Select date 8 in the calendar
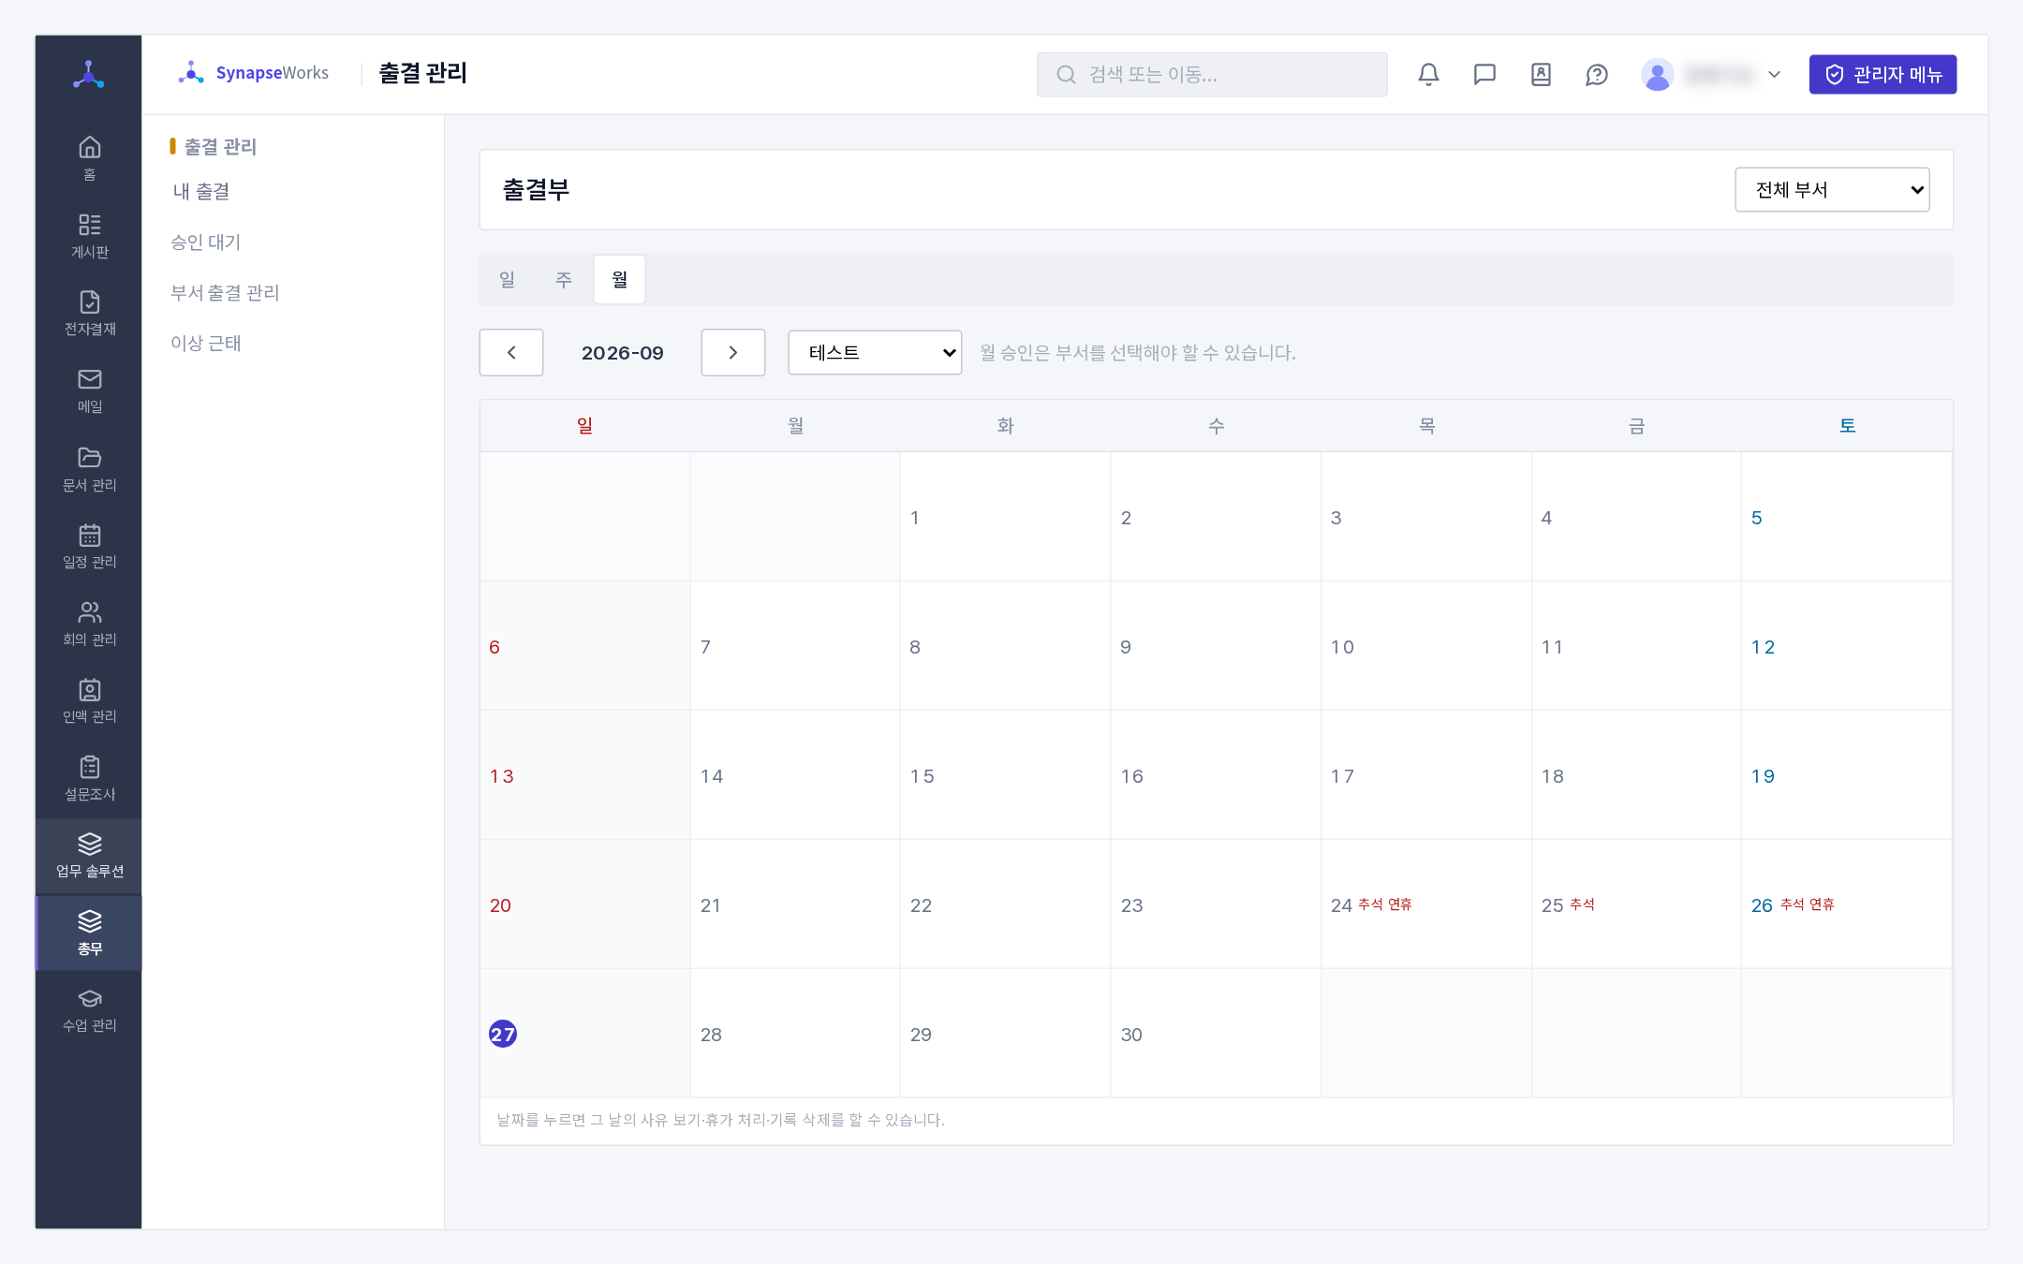Viewport: 2023px width, 1264px height. point(1005,646)
